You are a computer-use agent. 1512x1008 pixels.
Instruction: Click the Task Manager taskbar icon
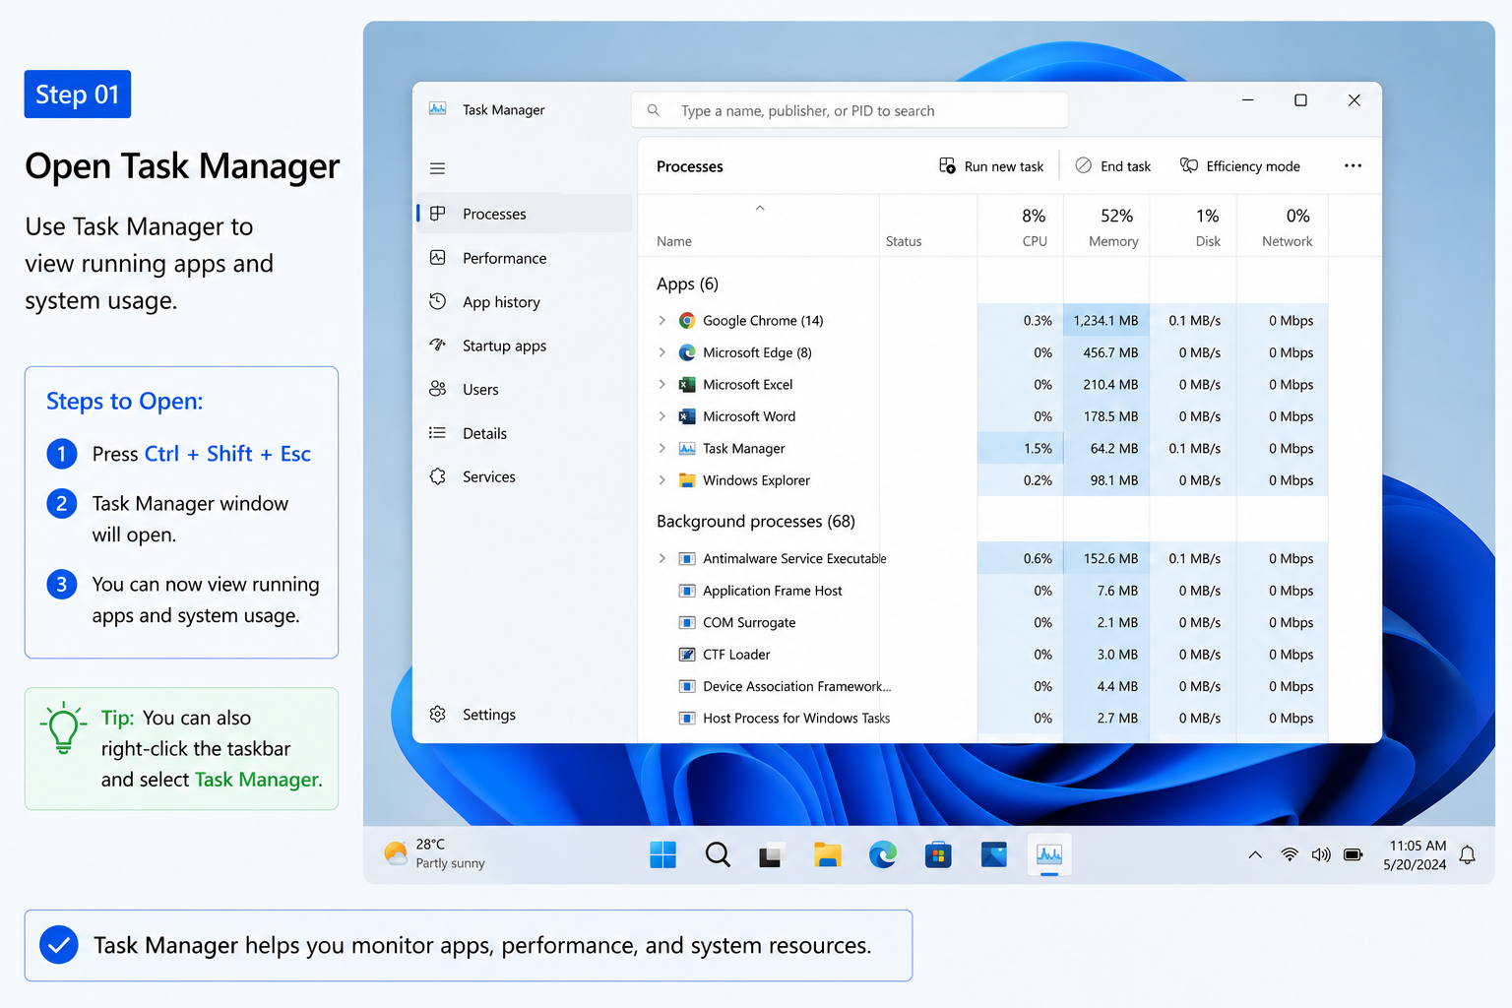1049,854
